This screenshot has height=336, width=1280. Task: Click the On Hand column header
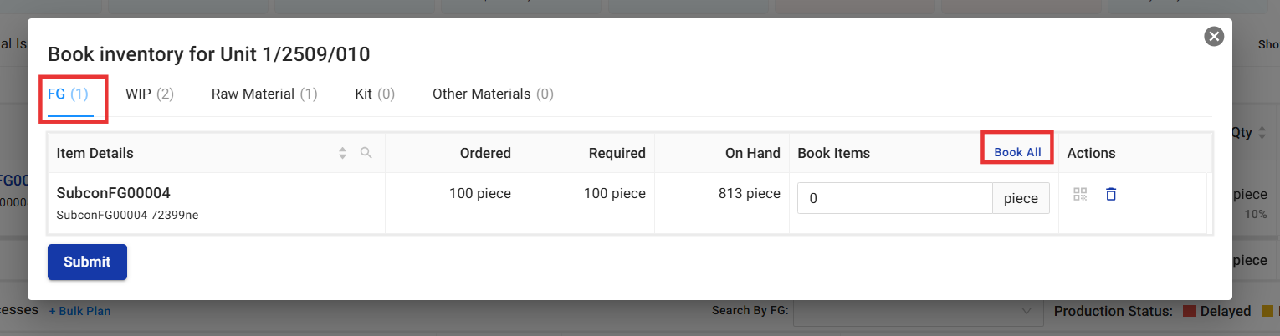[x=752, y=153]
